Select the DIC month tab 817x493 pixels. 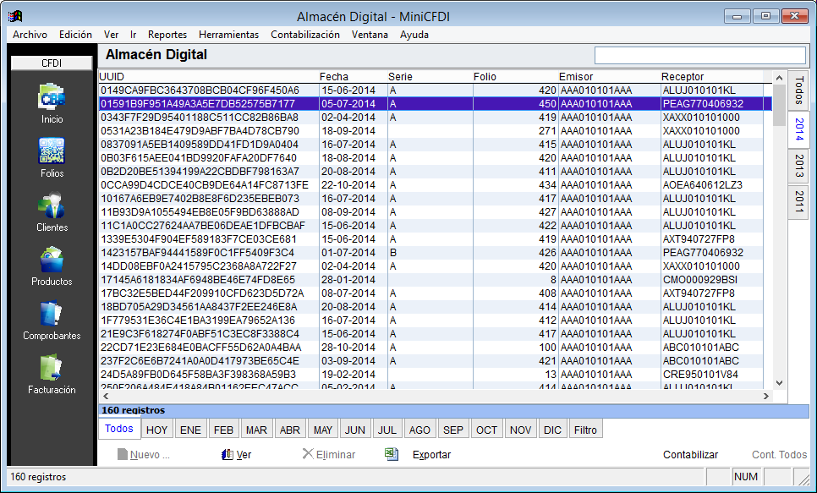click(552, 430)
